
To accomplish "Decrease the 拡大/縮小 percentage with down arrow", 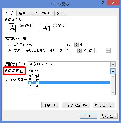I will coord(76,46).
